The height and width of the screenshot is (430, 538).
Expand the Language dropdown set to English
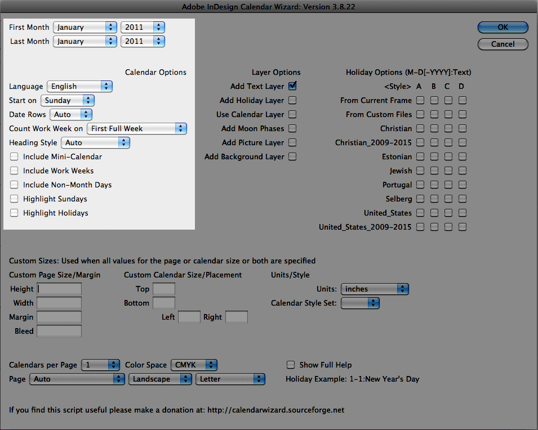coord(79,86)
